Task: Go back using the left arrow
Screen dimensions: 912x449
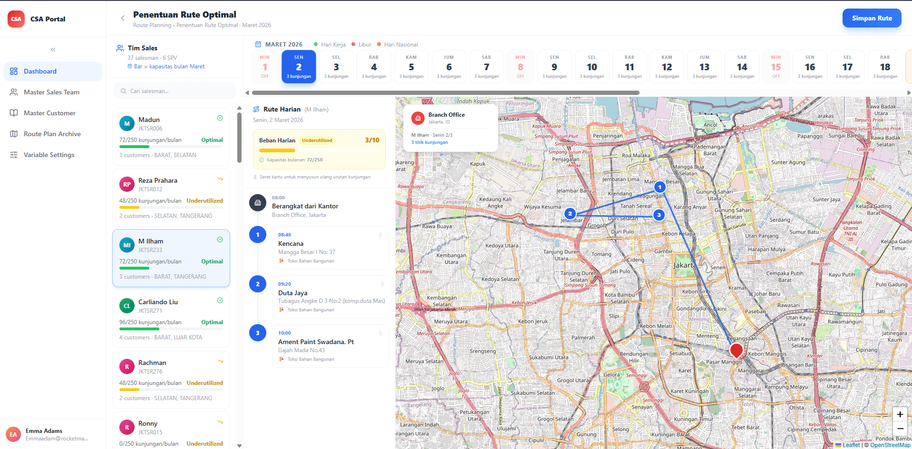Action: coord(123,18)
